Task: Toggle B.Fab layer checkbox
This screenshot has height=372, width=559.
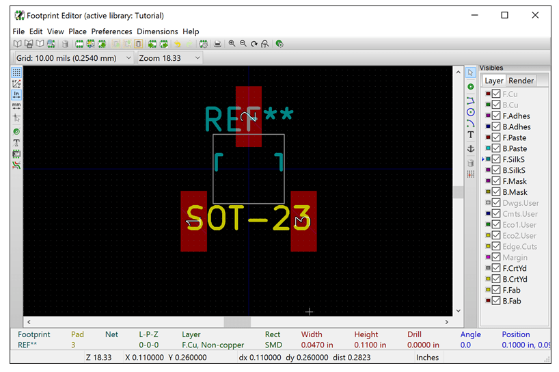Action: (x=496, y=301)
